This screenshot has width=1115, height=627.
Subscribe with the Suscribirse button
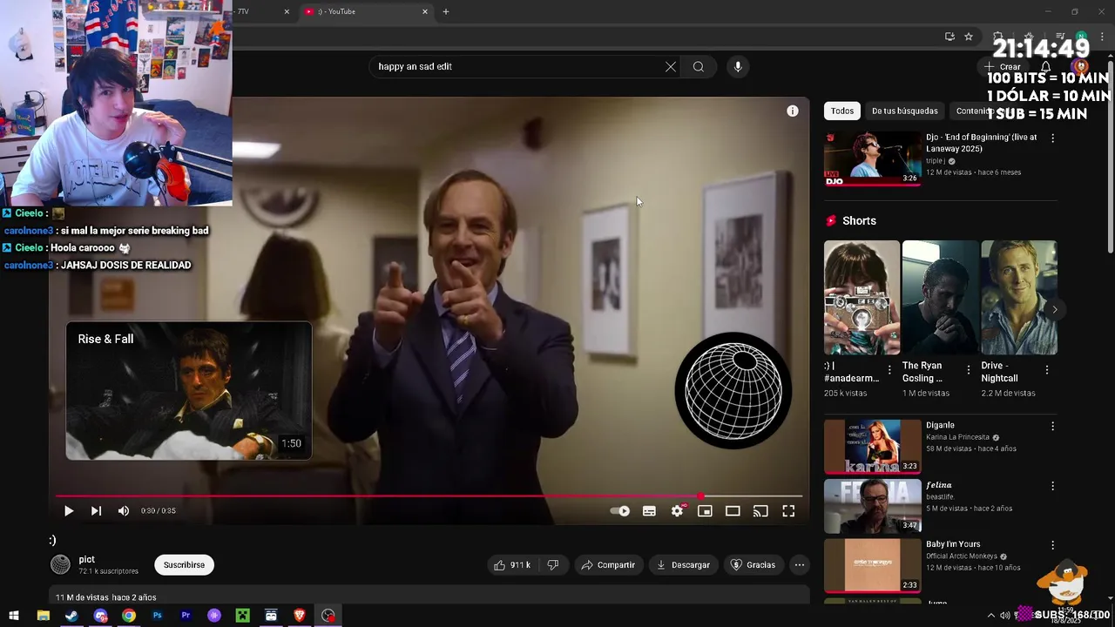[184, 565]
